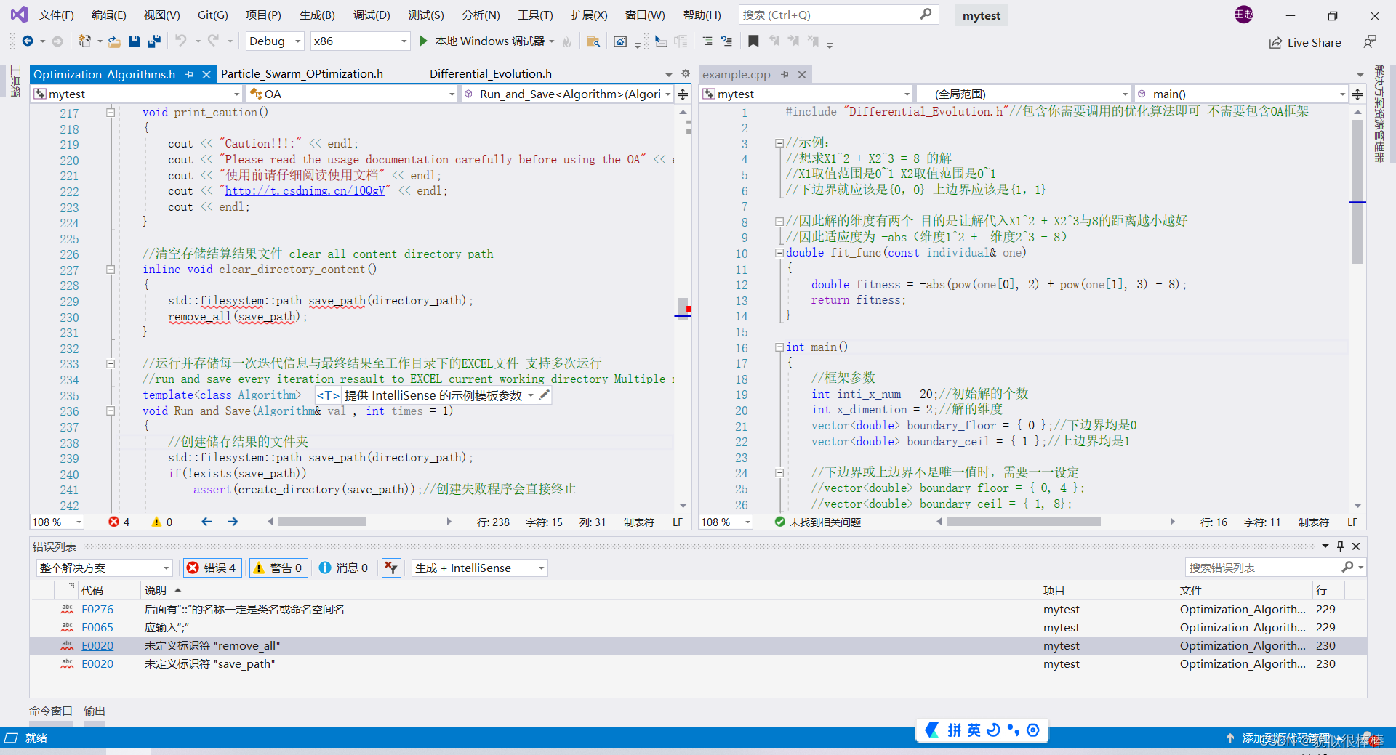This screenshot has height=755, width=1396.
Task: Open the 整个解决方案 scope dropdown
Action: [x=104, y=568]
